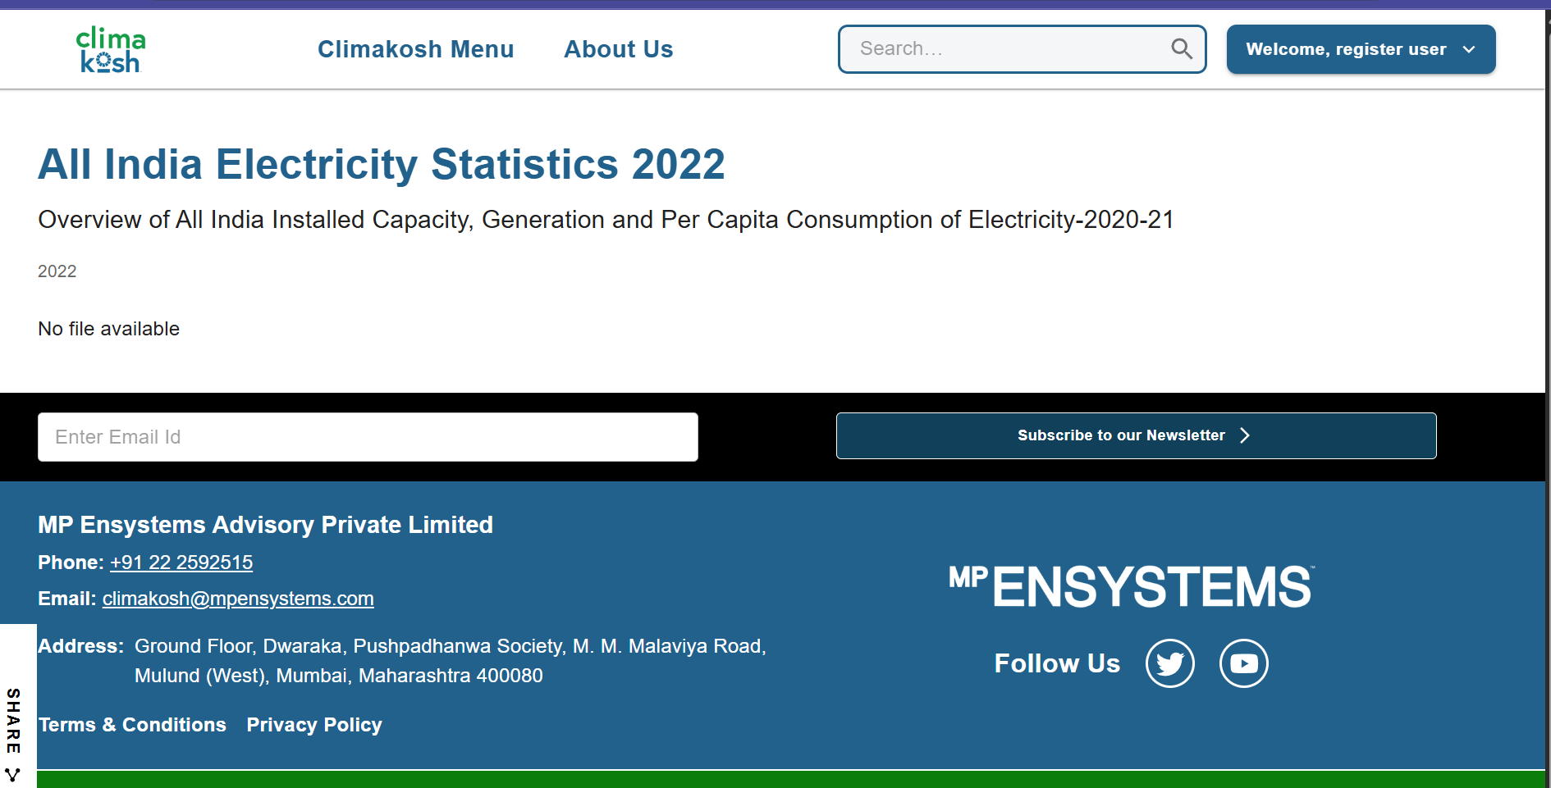Screen dimensions: 1551x788
Task: Open the YouTube channel icon
Action: (x=1243, y=663)
